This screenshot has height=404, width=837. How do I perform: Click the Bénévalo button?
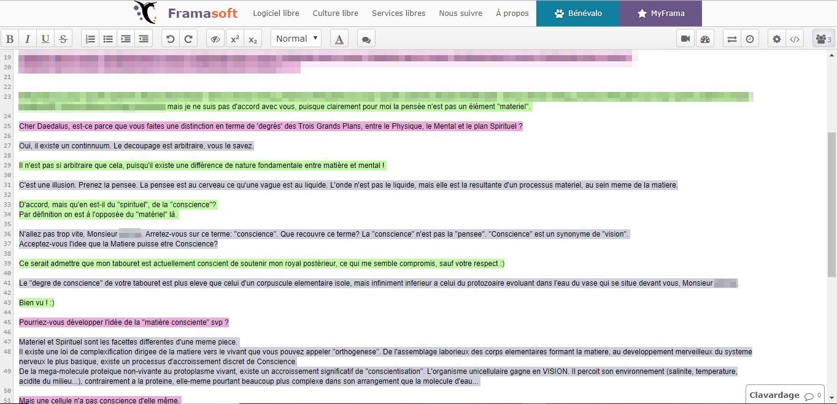(577, 13)
